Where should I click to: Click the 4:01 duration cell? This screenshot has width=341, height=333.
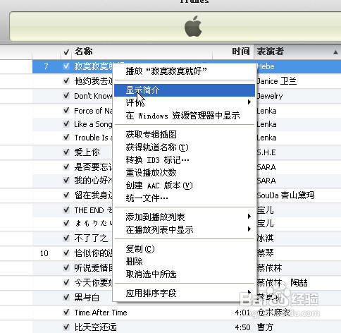point(242,313)
